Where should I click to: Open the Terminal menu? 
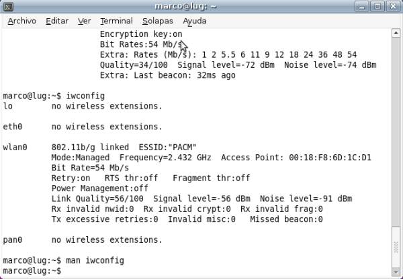pos(116,21)
